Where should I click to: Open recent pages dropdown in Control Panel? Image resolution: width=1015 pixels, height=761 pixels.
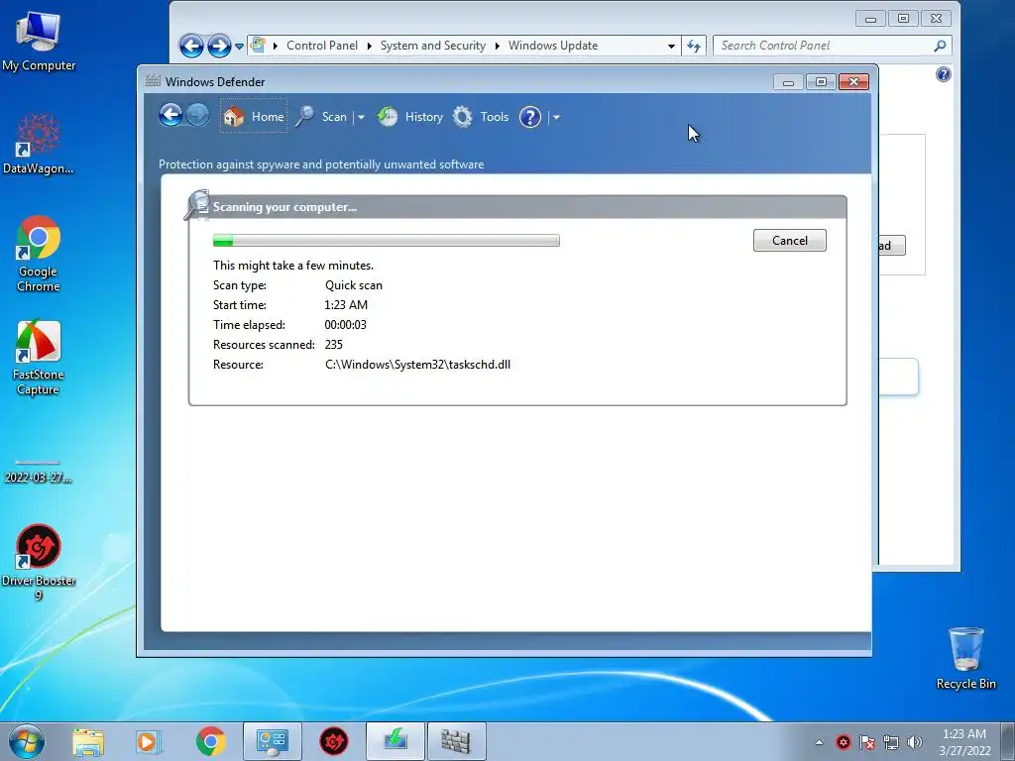(240, 46)
